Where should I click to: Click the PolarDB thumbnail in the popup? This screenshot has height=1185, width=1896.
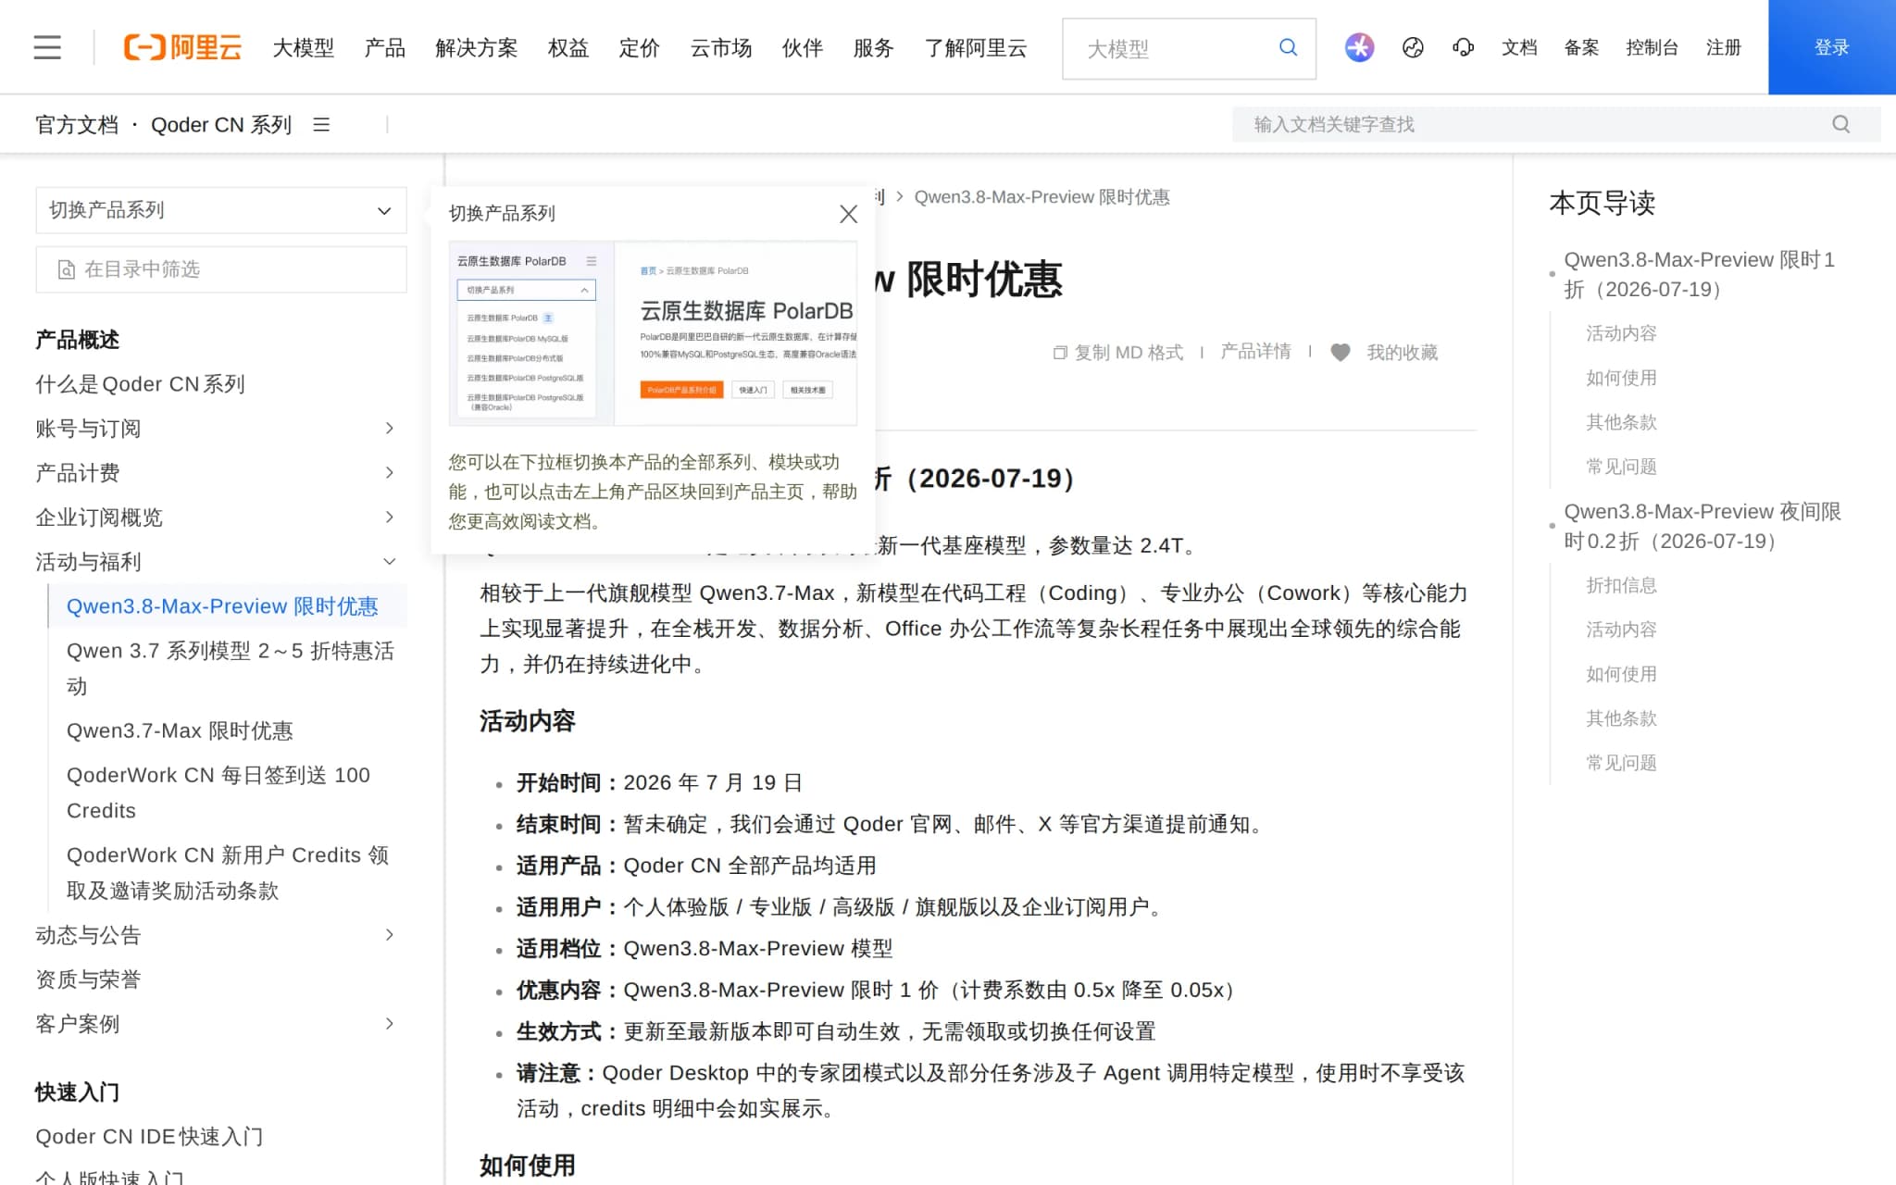(653, 333)
